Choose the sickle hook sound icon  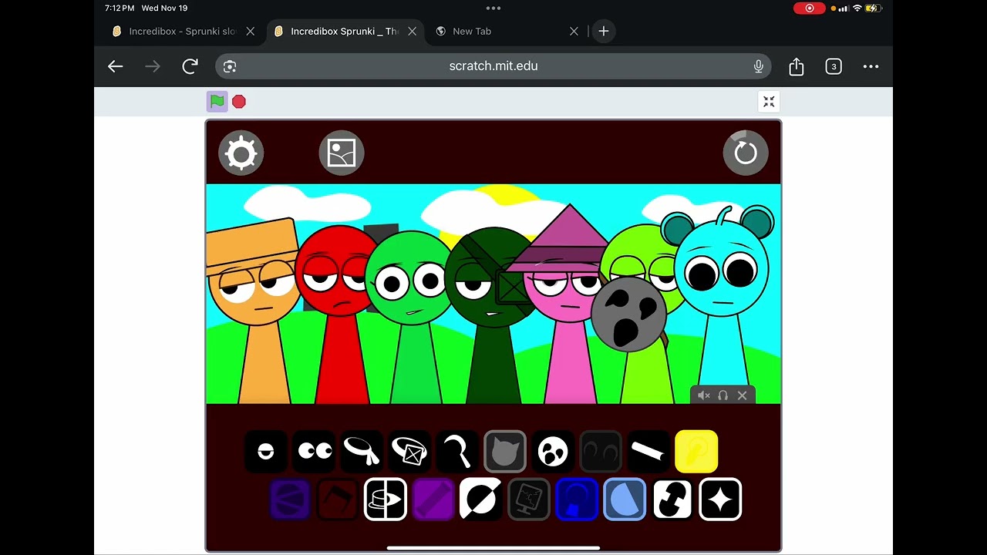[x=457, y=451]
